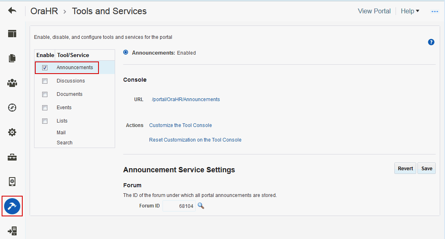Click the Forum ID search magnifier icon
The width and height of the screenshot is (445, 239).
click(201, 206)
